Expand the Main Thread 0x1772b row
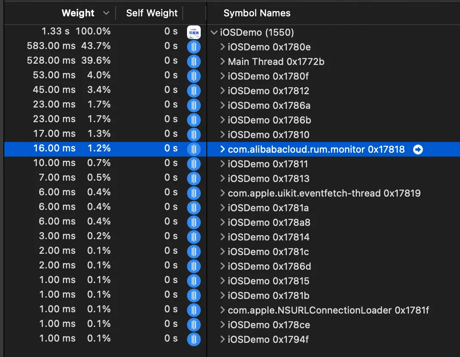This screenshot has width=460, height=357. click(222, 62)
